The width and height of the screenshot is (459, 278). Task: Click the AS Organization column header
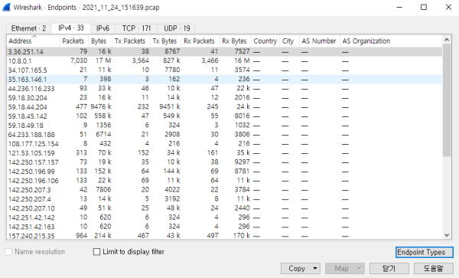(391, 41)
